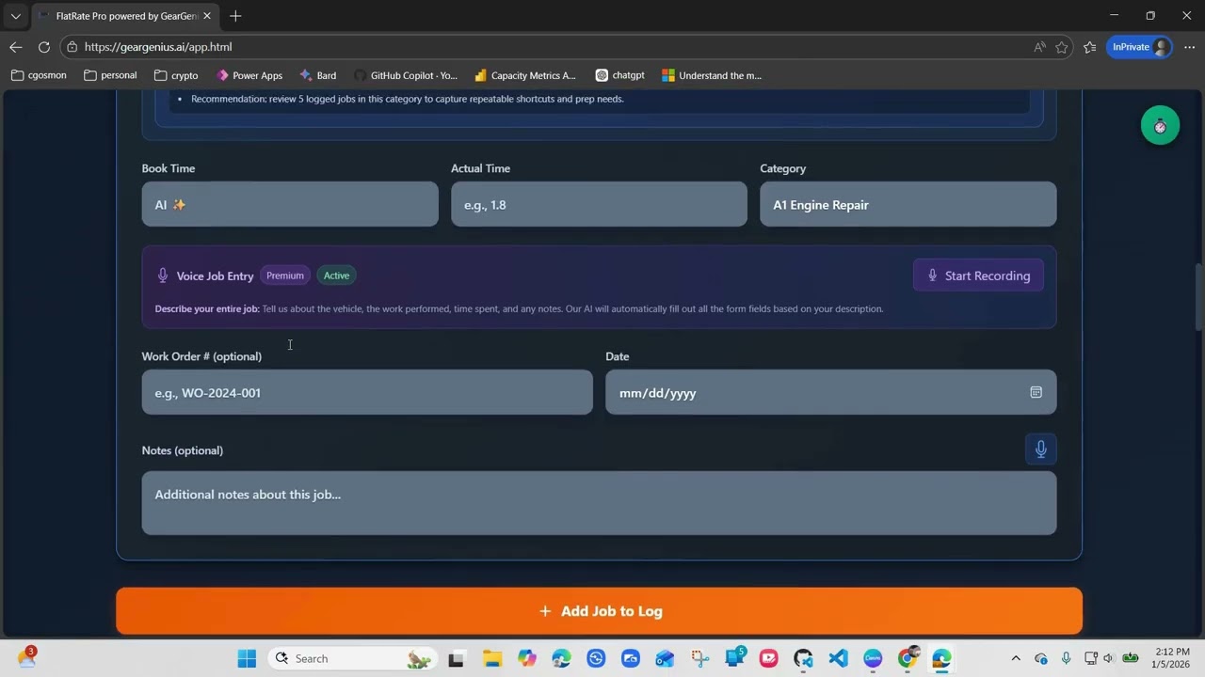Click the Add Job to Log button

click(599, 611)
